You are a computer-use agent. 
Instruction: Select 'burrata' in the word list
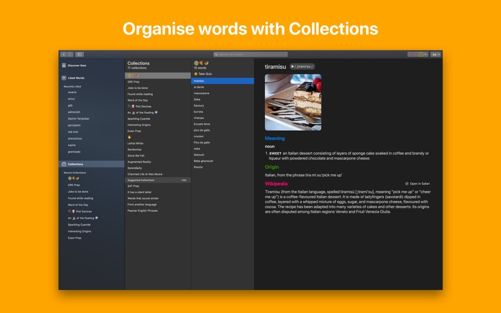click(x=199, y=112)
